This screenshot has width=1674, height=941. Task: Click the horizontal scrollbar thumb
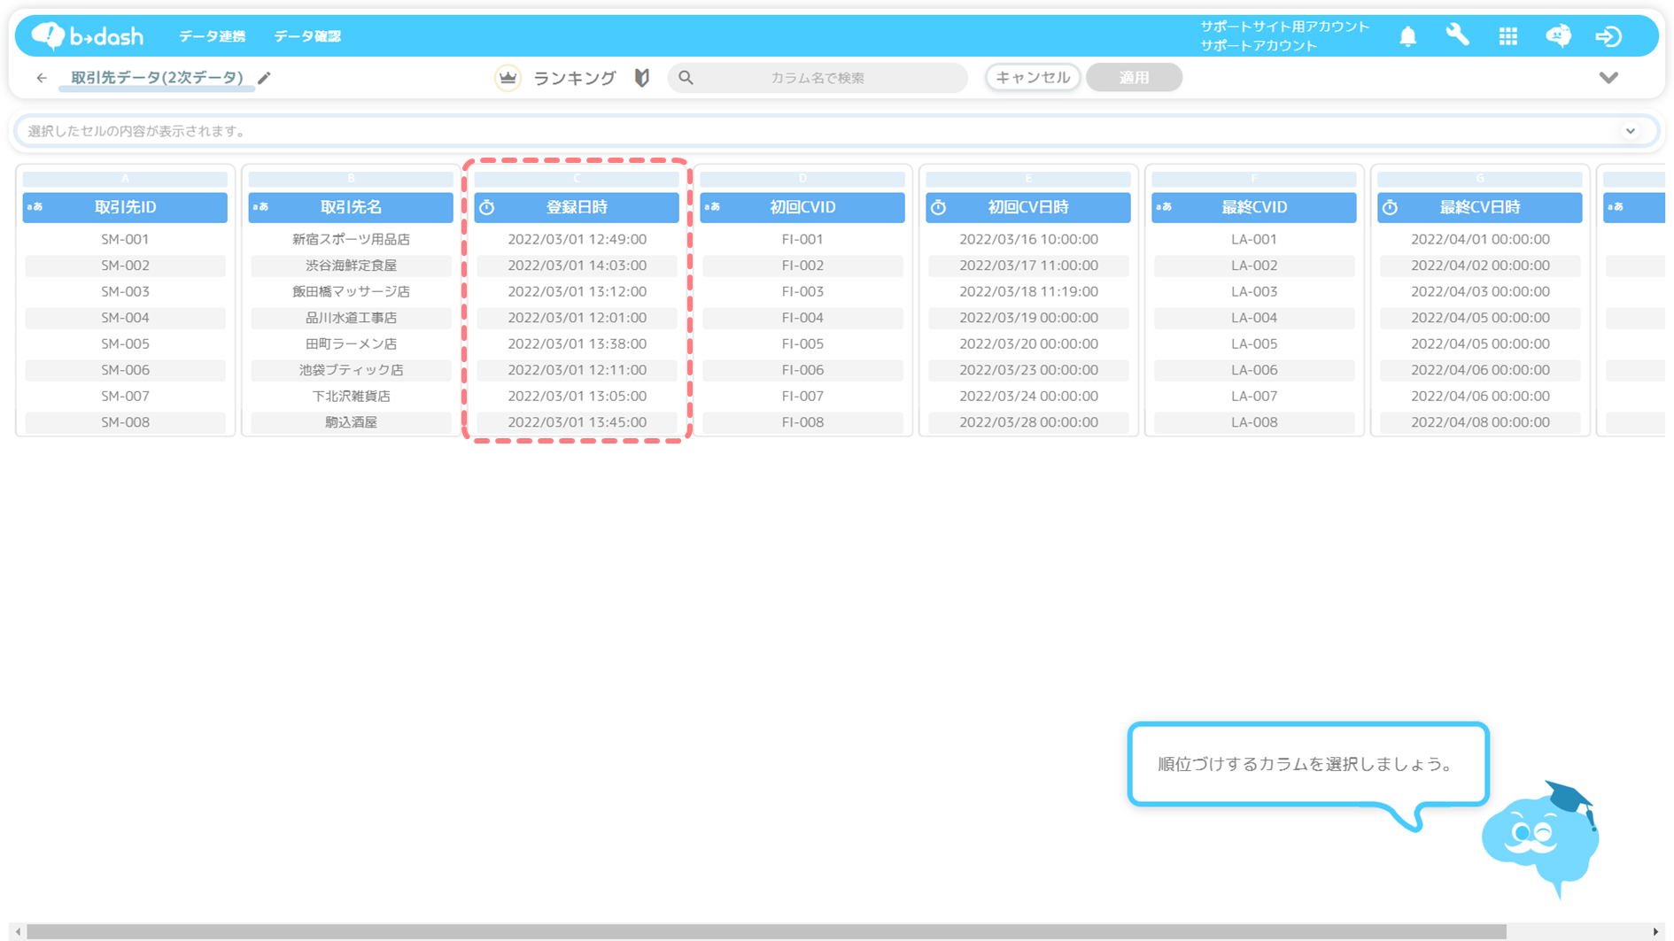click(767, 931)
